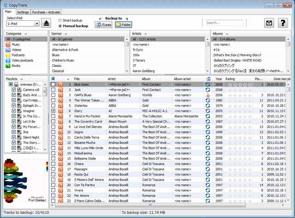Click the horizontal scrollbar of track list

pyautogui.click(x=150, y=205)
